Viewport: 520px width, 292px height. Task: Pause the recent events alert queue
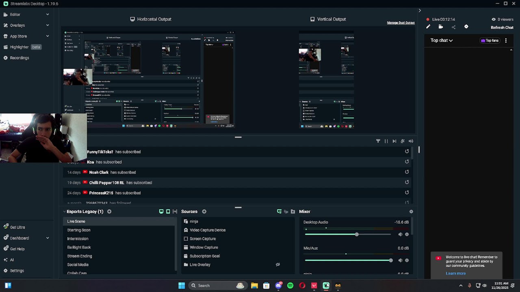(386, 141)
